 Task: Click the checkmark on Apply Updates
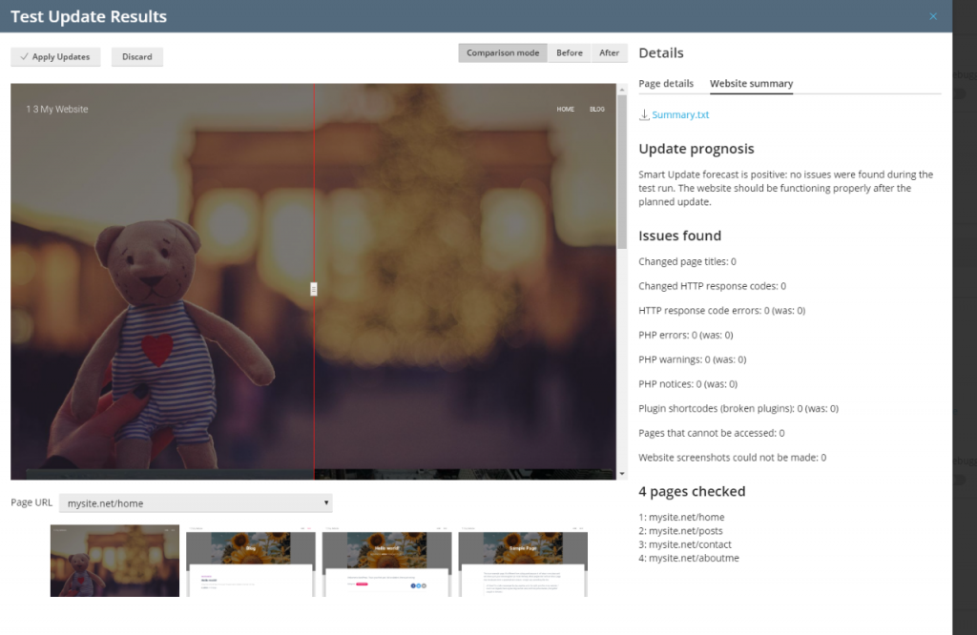(23, 56)
